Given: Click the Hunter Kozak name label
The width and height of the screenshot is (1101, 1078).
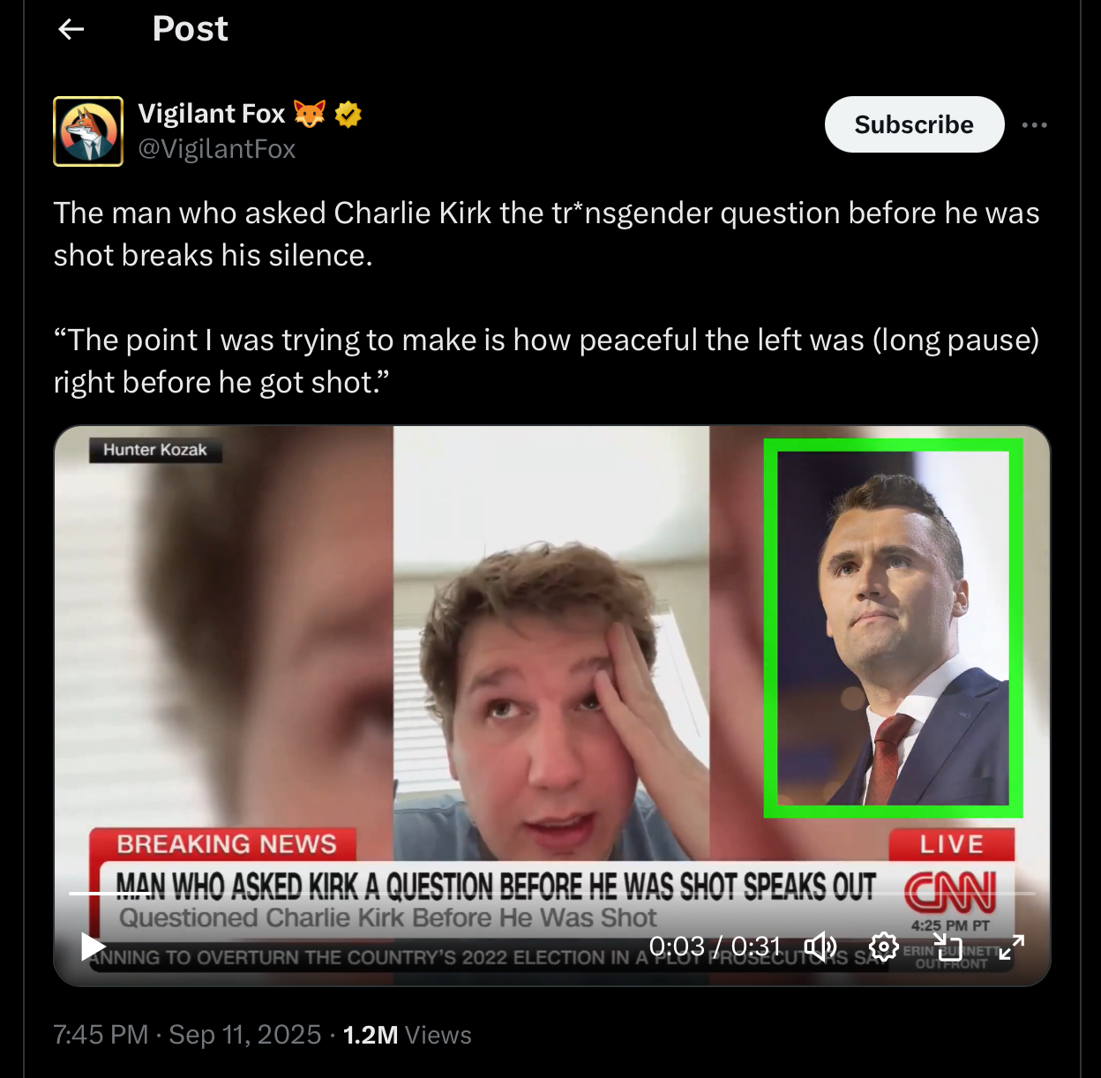Looking at the screenshot, I should point(155,450).
